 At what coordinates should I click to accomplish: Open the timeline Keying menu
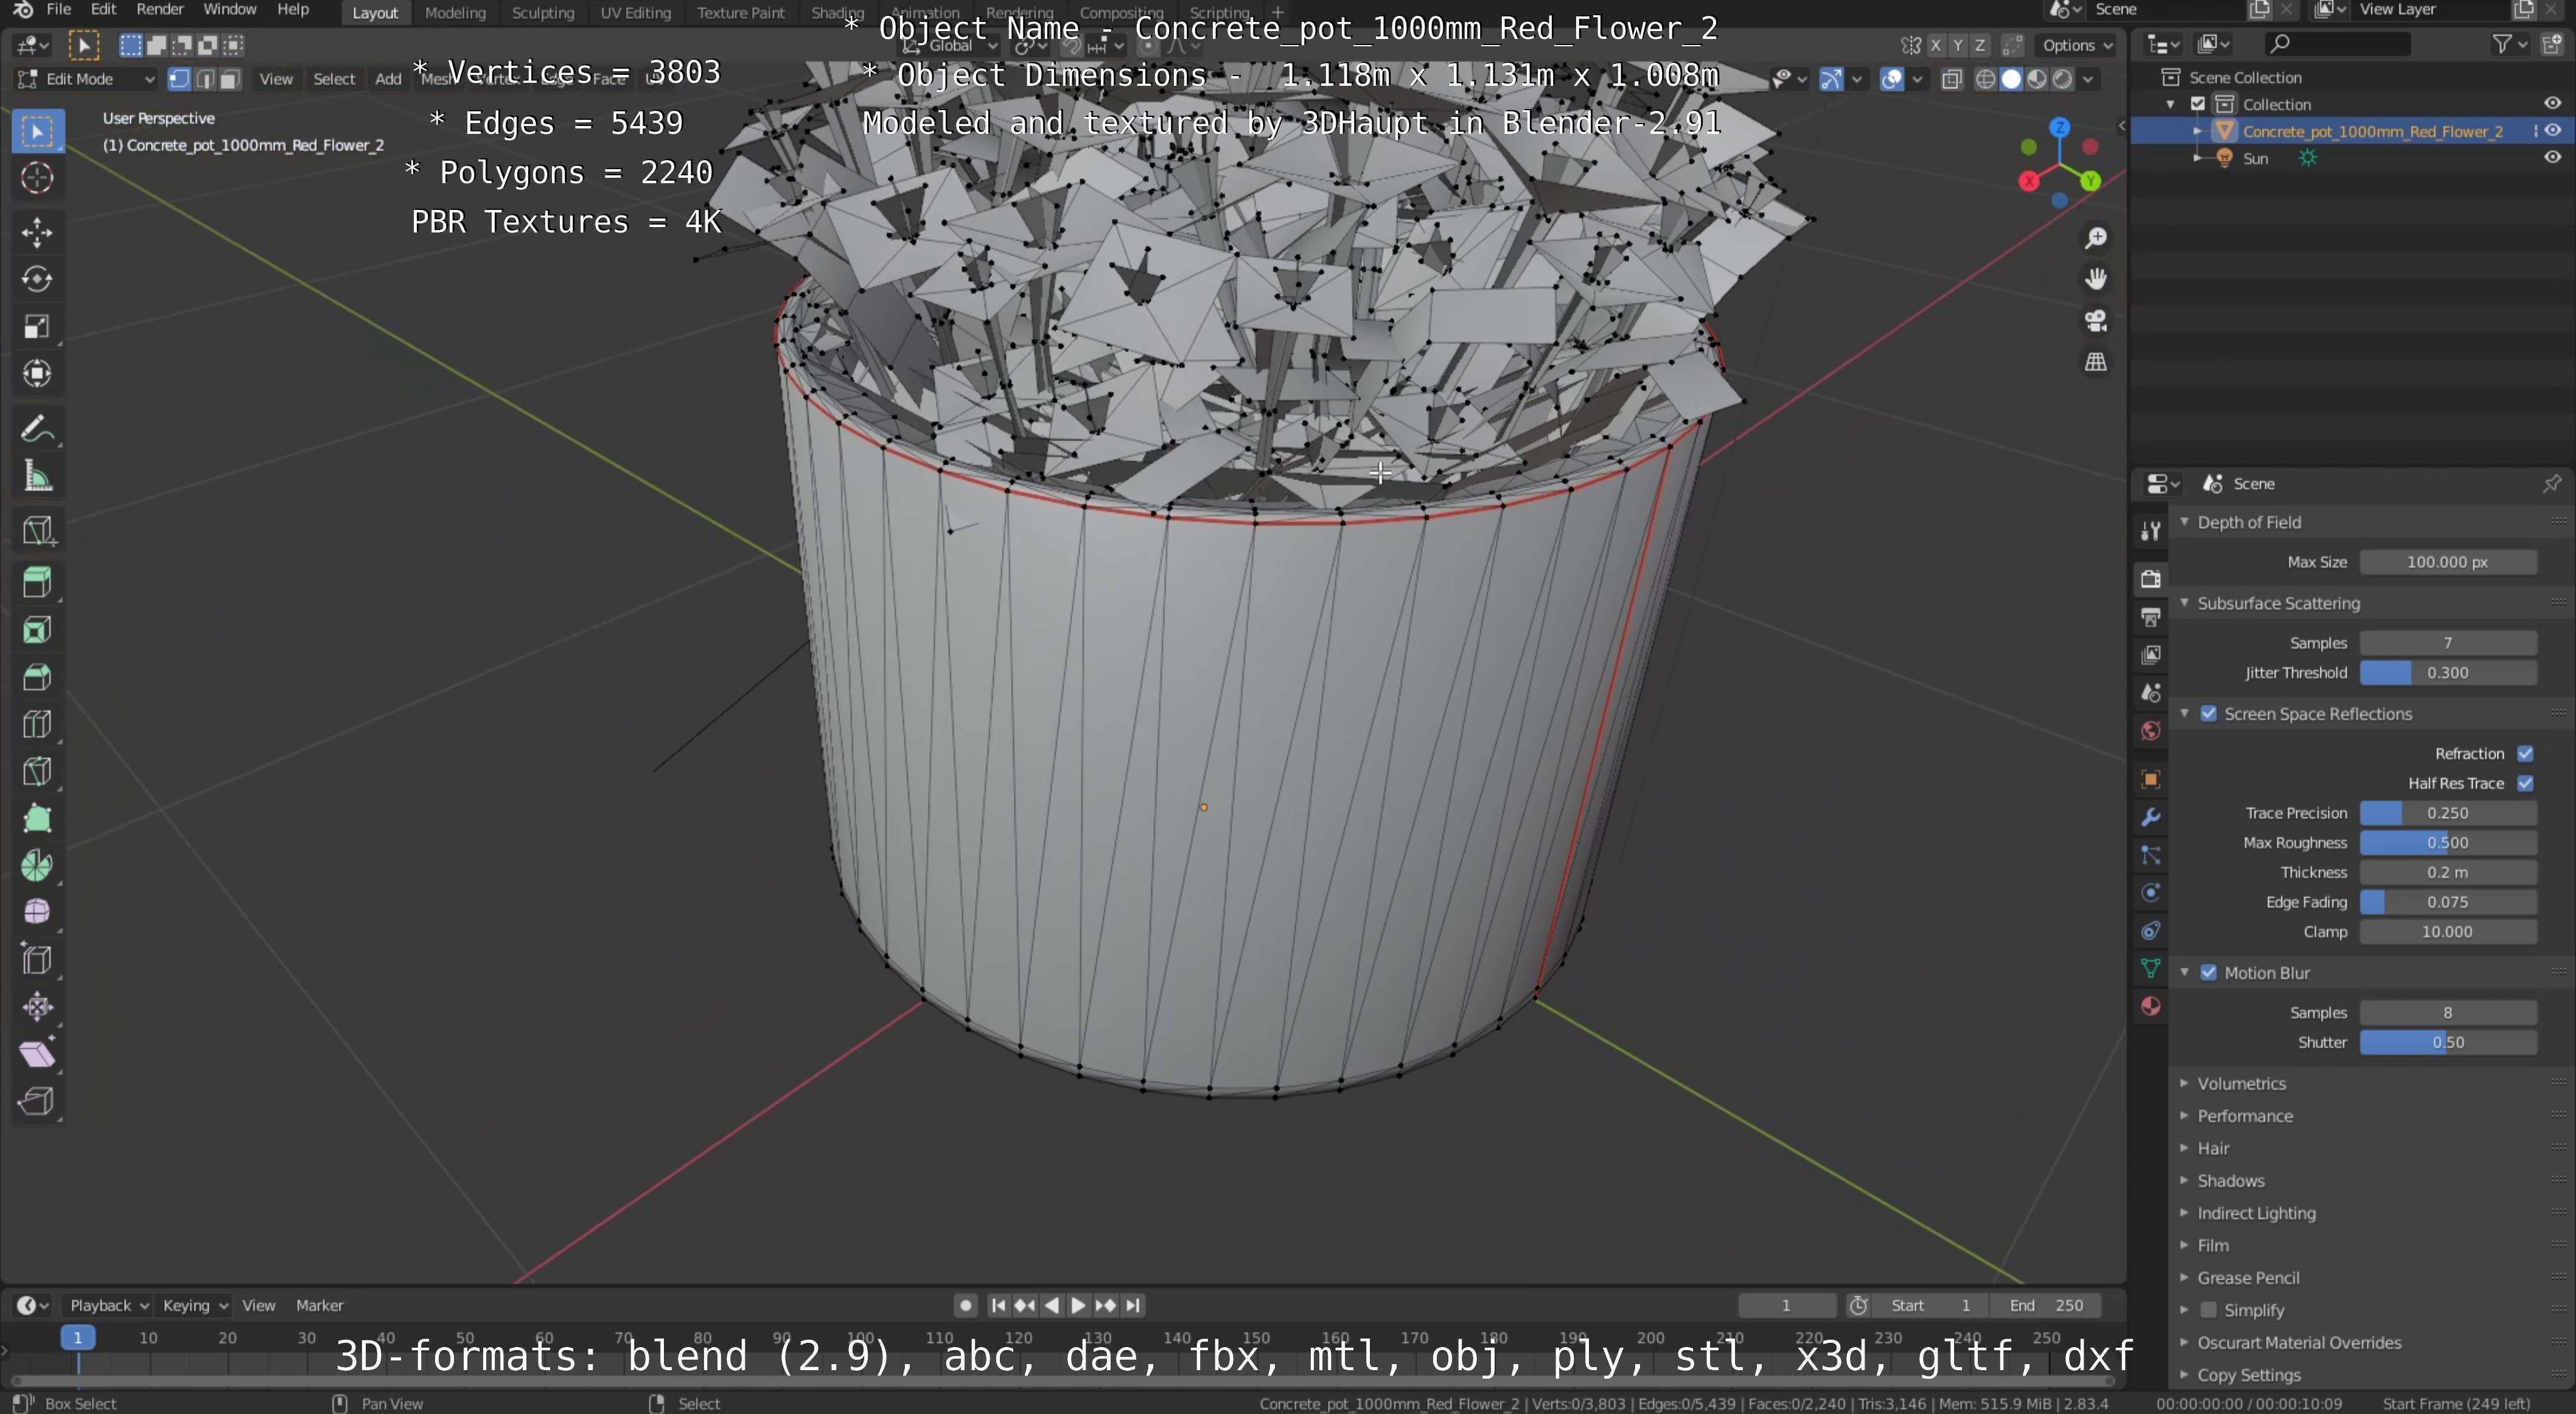(194, 1305)
